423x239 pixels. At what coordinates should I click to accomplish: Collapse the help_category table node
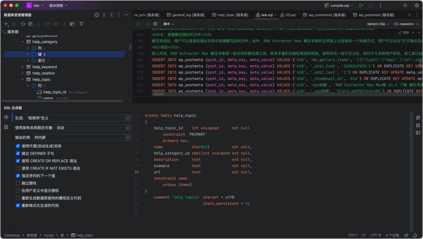22,42
